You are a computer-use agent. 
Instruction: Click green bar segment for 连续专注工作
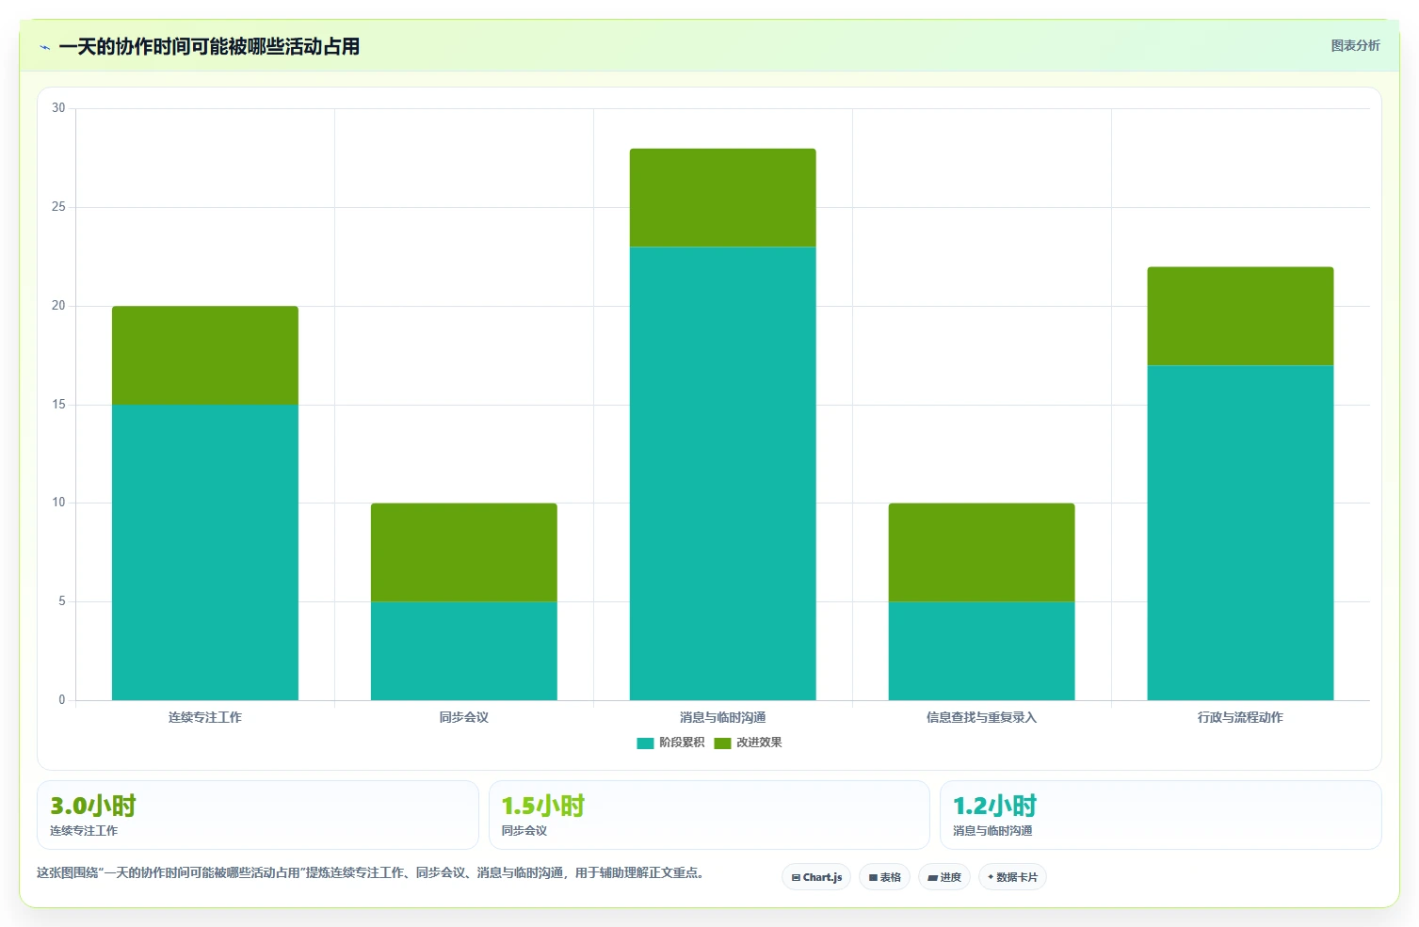(x=205, y=356)
